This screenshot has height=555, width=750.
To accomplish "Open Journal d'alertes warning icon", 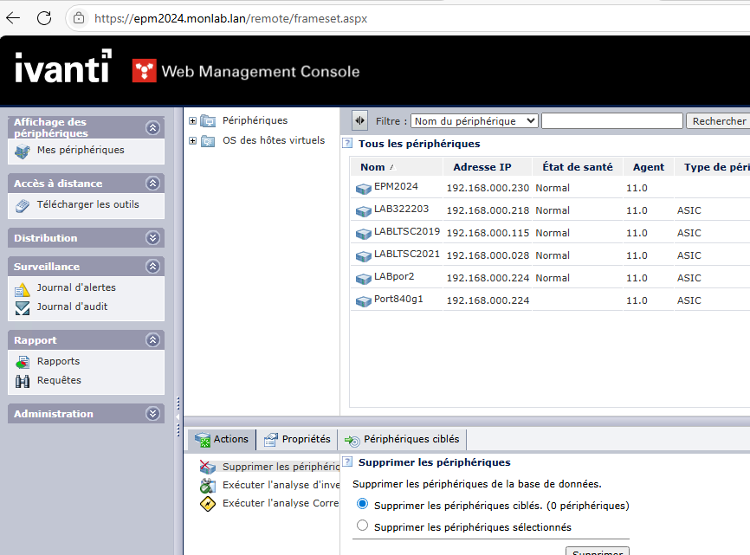I will (x=23, y=288).
